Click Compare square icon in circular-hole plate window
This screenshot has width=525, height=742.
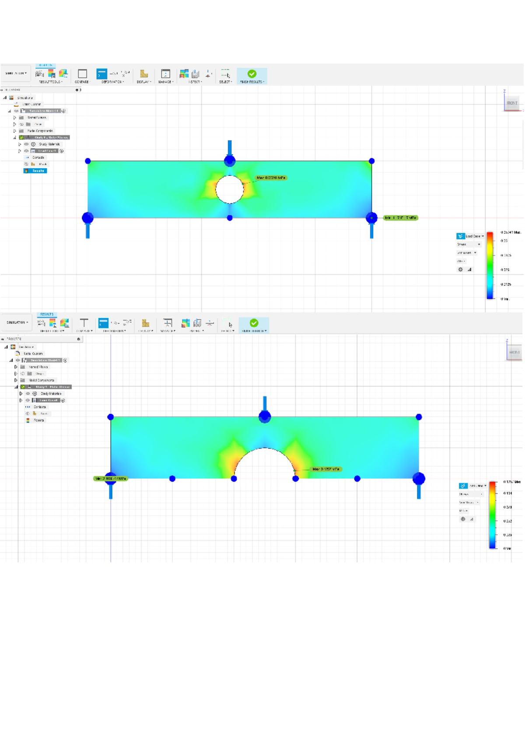pyautogui.click(x=82, y=73)
